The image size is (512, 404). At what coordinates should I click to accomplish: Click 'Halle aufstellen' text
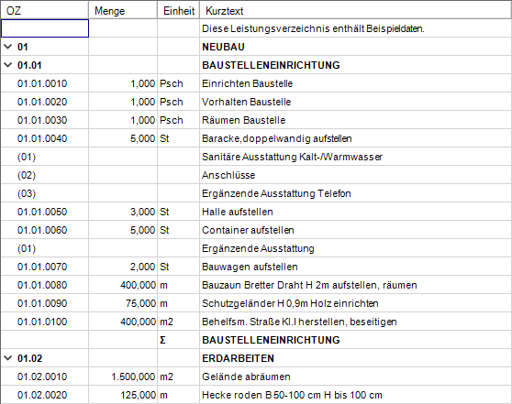pyautogui.click(x=238, y=212)
